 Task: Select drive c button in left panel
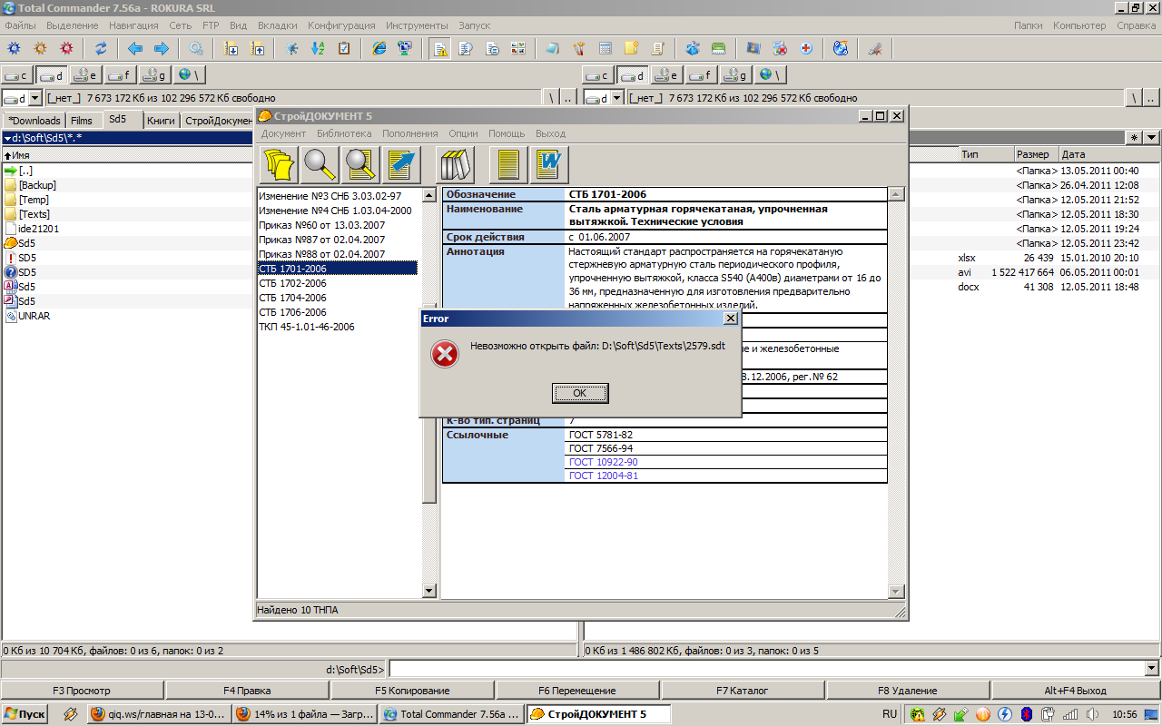18,75
